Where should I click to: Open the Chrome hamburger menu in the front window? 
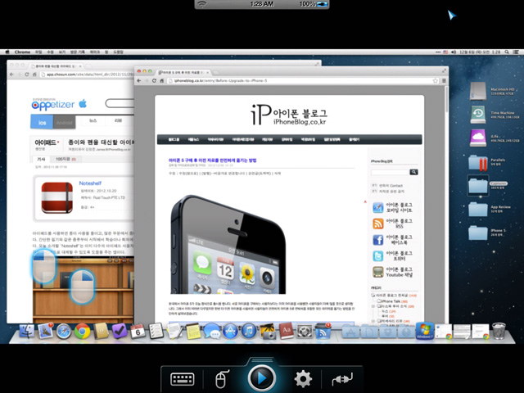[444, 80]
